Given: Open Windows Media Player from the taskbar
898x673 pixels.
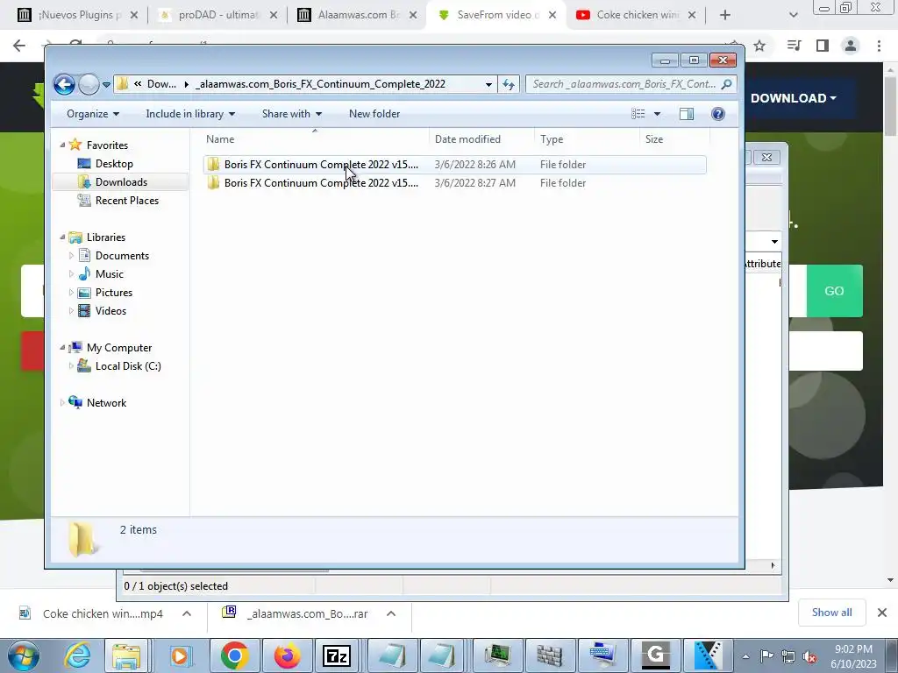Looking at the screenshot, I should [x=180, y=655].
